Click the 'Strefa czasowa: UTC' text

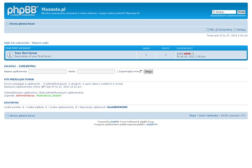coord(233,115)
